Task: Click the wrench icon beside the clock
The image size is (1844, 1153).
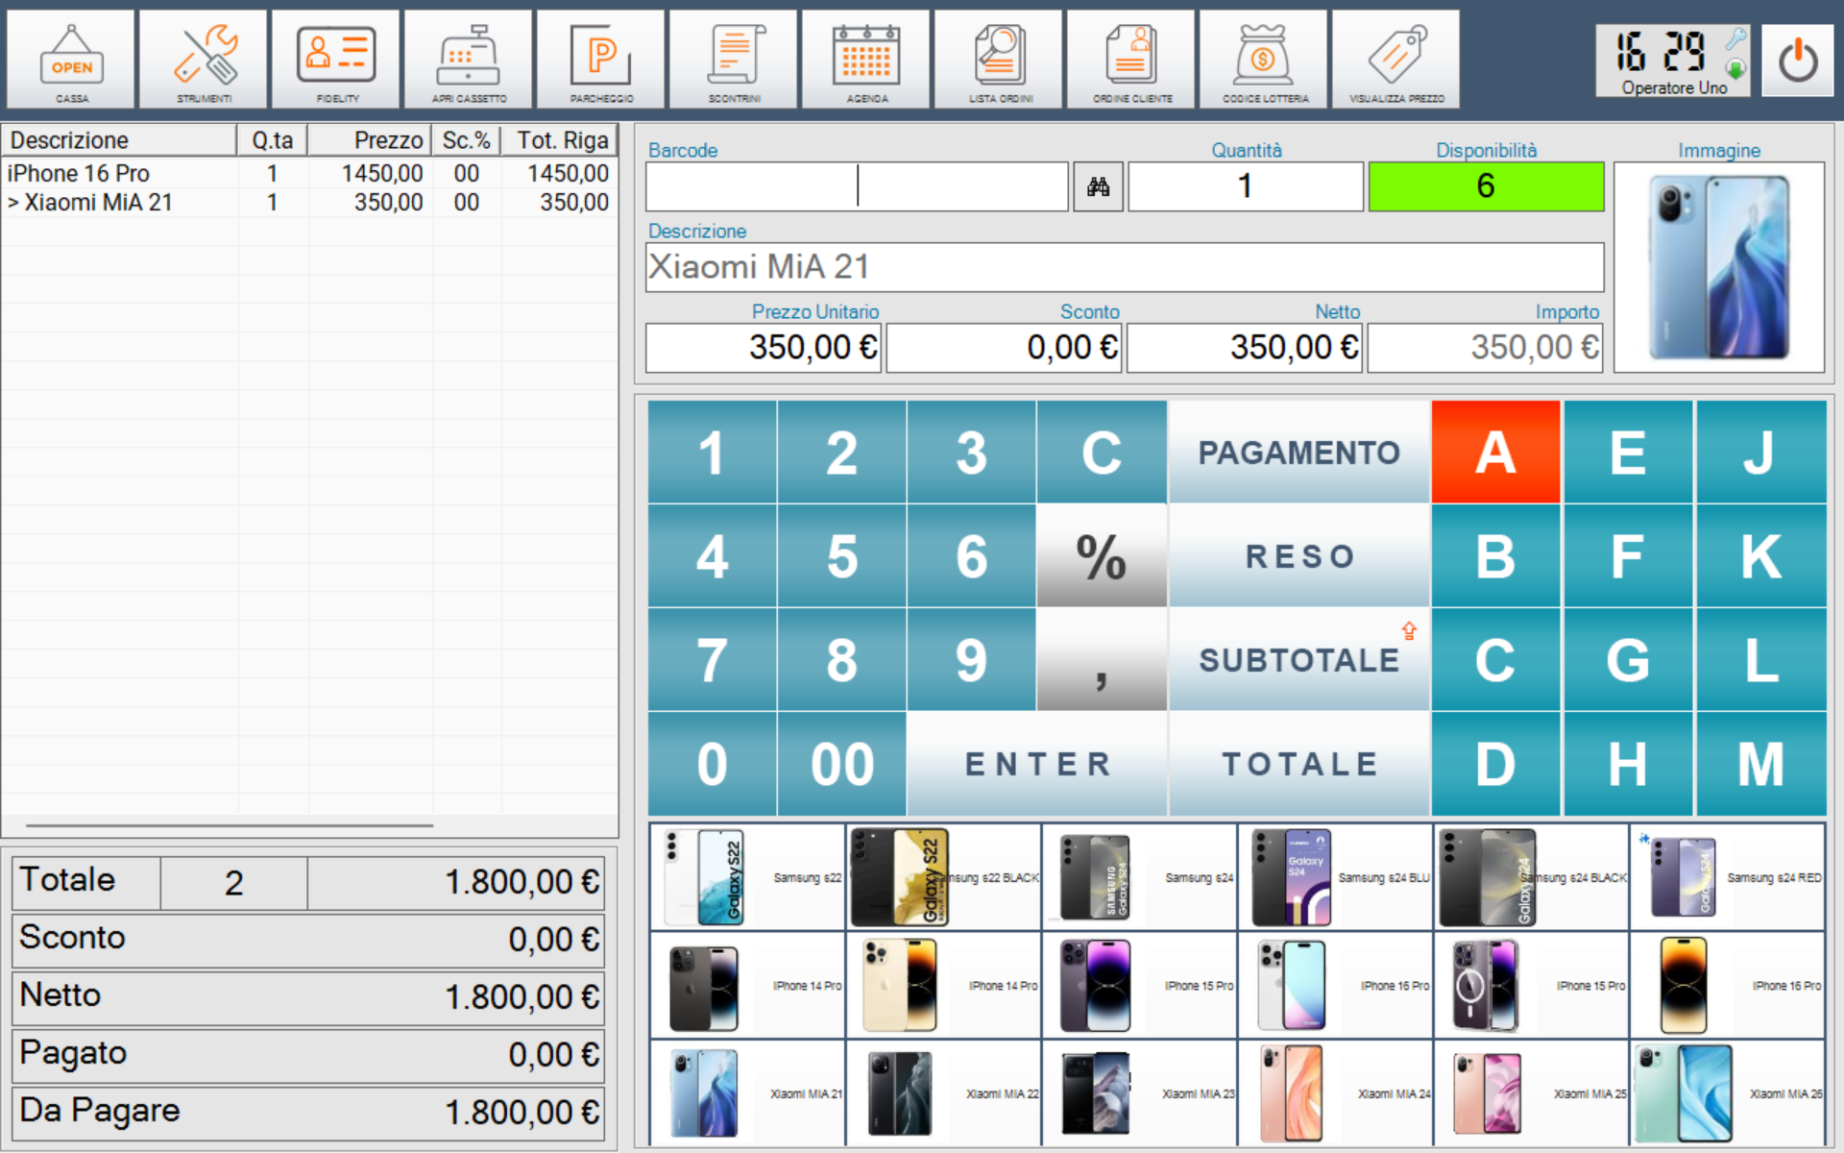Action: (1735, 38)
